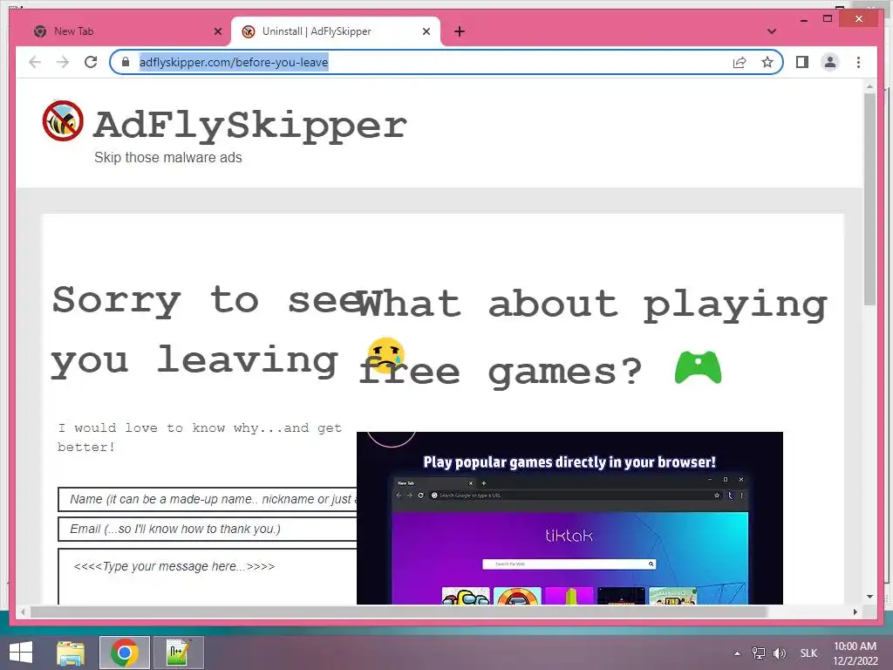Screen dimensions: 893x670
Task: Open the games promo image
Action: [569, 518]
